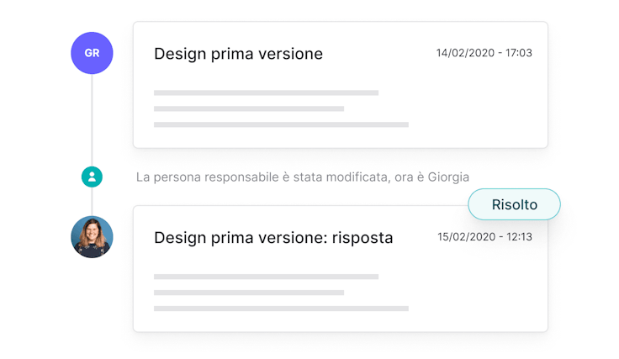Open the woman's profile photo avatar
The width and height of the screenshot is (619, 359).
click(92, 237)
